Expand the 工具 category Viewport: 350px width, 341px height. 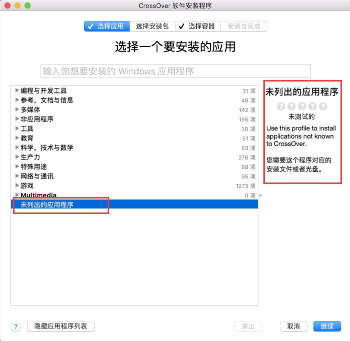coord(17,128)
